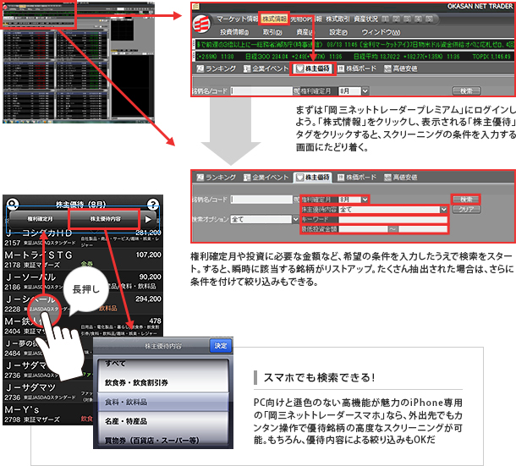Select the 2157 J-コシダカHD row
Screen dimensions: 516x466
pyautogui.click(x=83, y=238)
